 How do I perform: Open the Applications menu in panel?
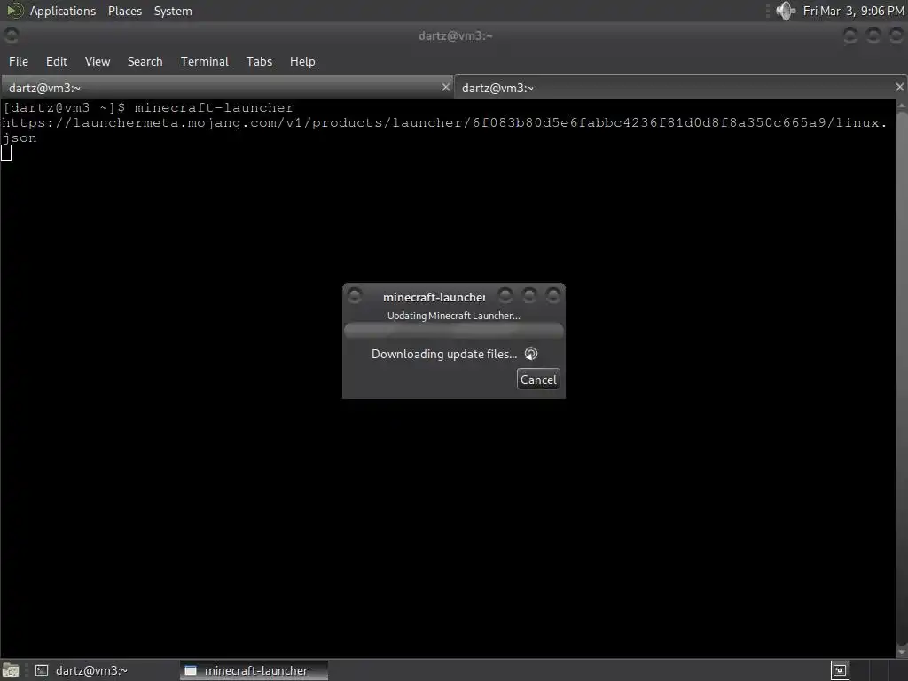click(x=63, y=11)
